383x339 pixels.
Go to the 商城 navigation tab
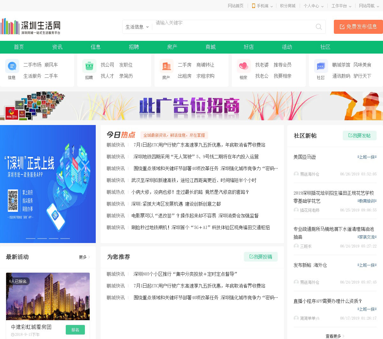[210, 47]
